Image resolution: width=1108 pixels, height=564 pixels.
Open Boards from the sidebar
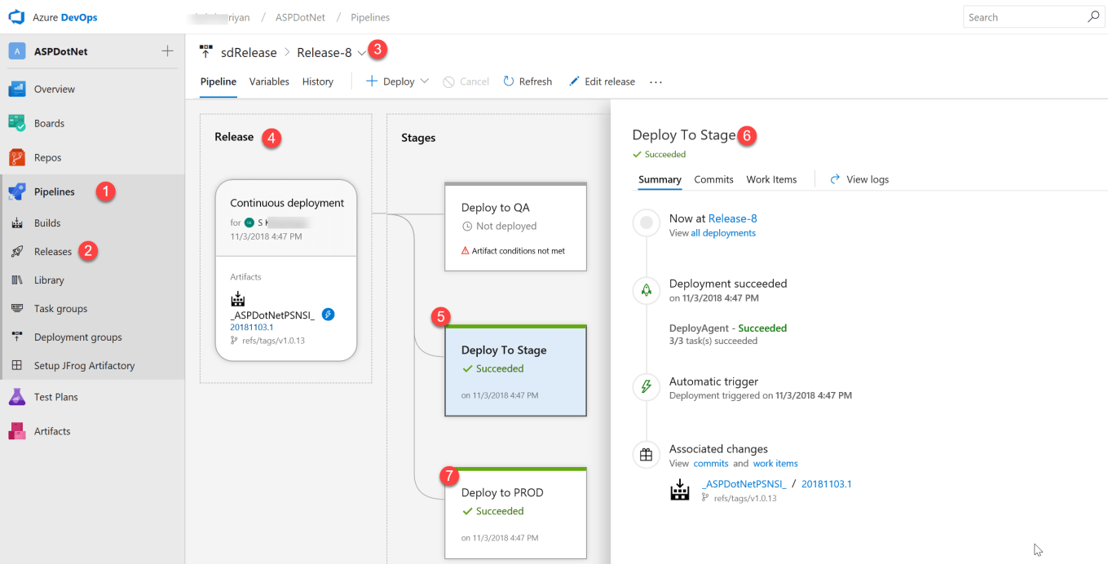(x=49, y=123)
